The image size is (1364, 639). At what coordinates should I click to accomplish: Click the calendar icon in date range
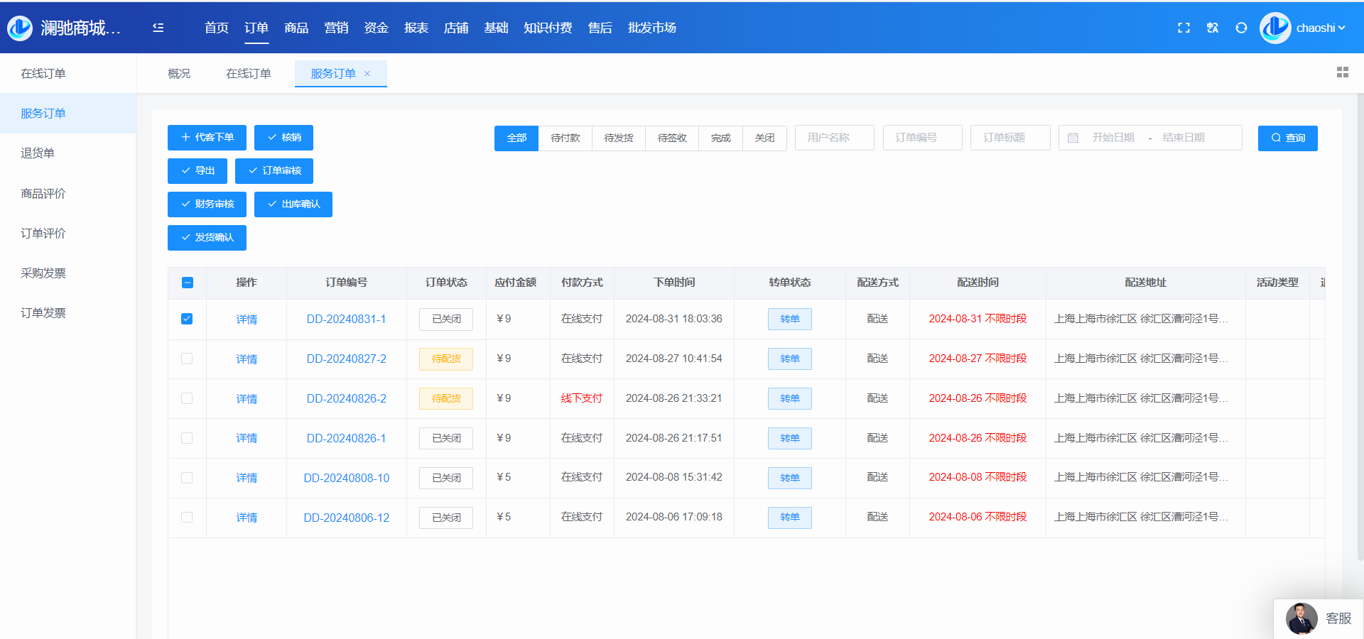point(1073,138)
